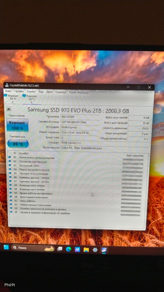
Task: Click the transfer mode field PCIe 3.0 x4
Action: click(x=80, y=132)
